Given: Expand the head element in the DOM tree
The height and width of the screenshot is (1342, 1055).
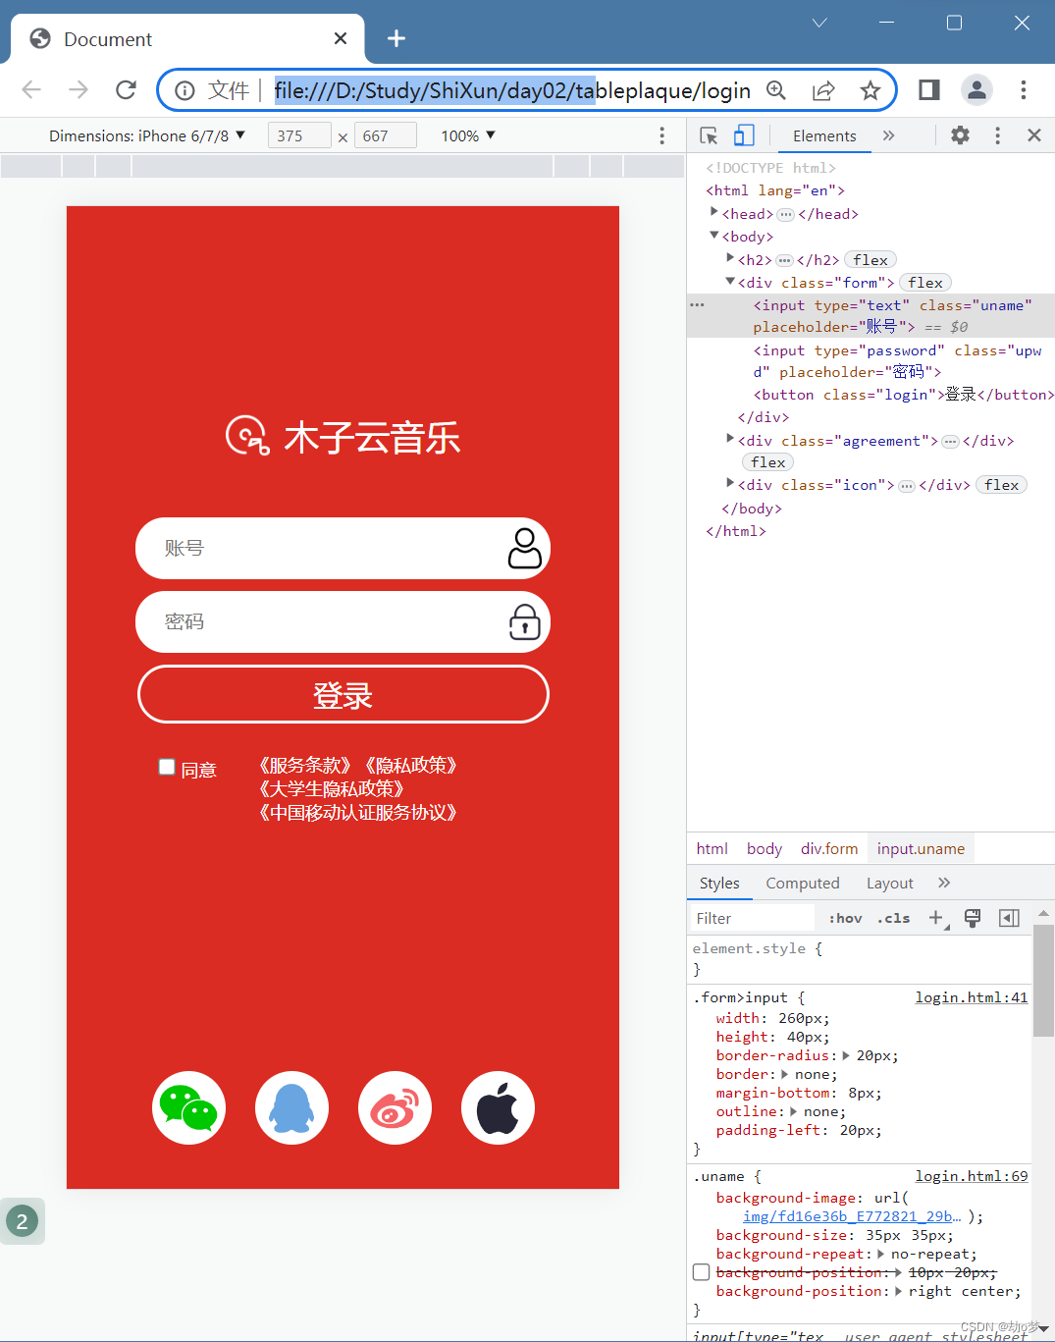Looking at the screenshot, I should point(713,213).
